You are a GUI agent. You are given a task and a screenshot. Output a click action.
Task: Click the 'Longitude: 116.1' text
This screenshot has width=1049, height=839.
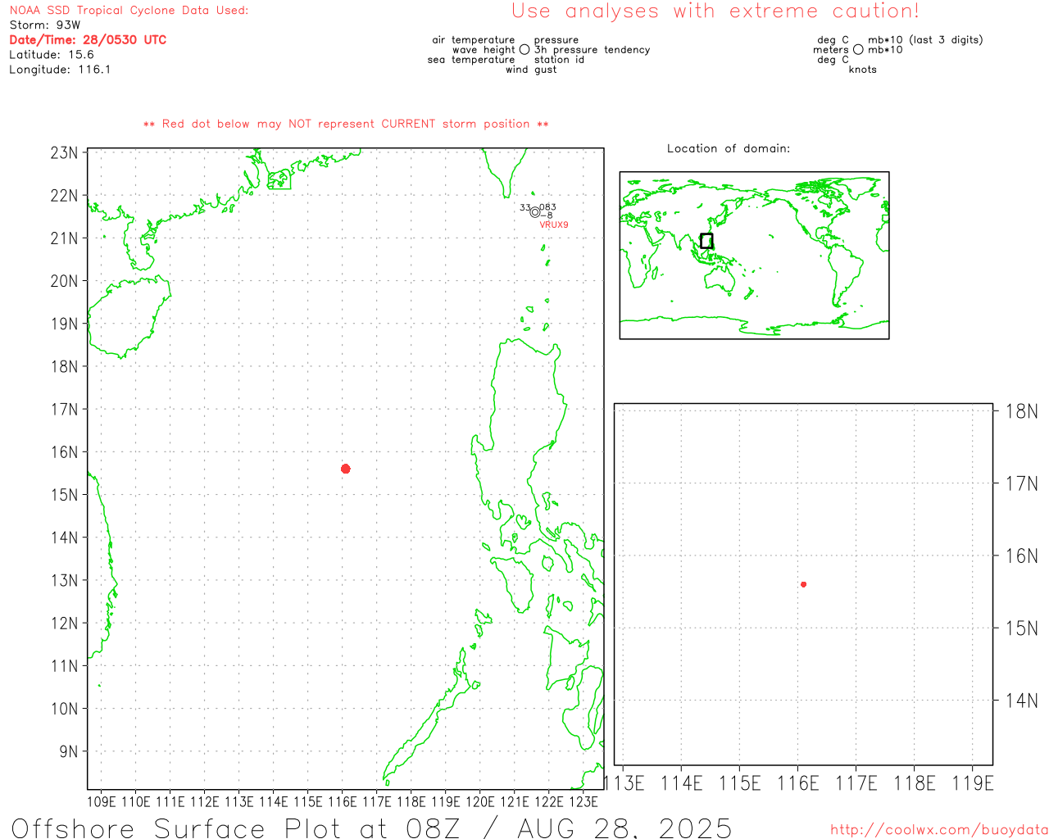pyautogui.click(x=60, y=70)
